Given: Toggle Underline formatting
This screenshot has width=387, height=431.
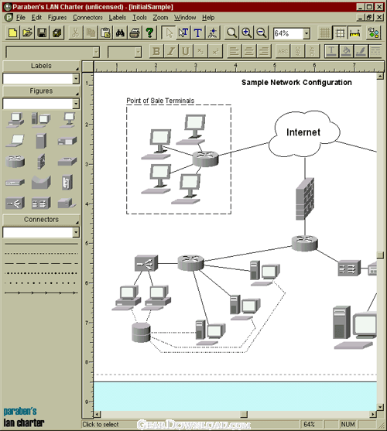Looking at the screenshot, I should [186, 51].
